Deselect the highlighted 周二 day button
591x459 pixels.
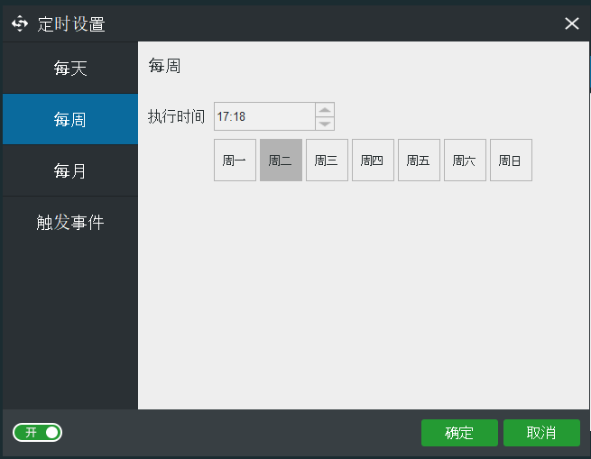point(281,161)
